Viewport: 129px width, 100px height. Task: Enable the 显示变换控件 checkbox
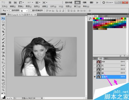pos(31,11)
